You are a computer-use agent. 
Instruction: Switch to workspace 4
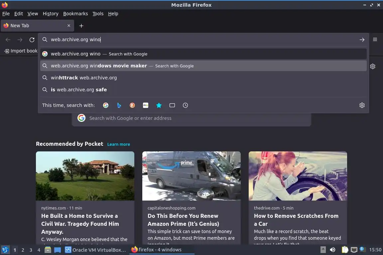click(39, 250)
